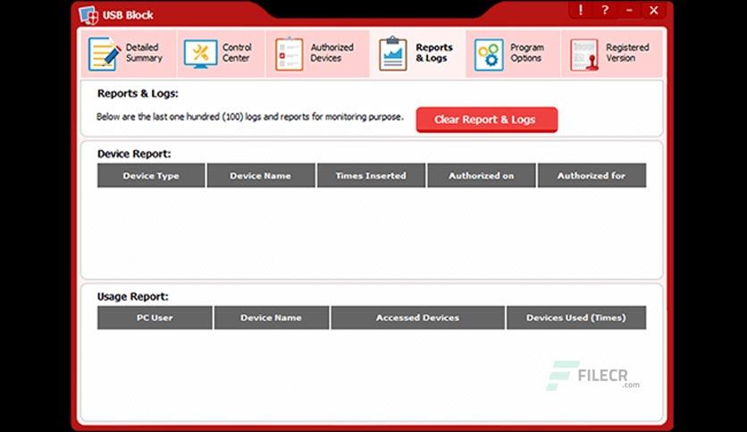Screen dimensions: 747x432
Task: Click the exclamation mark alert icon
Action: point(580,10)
